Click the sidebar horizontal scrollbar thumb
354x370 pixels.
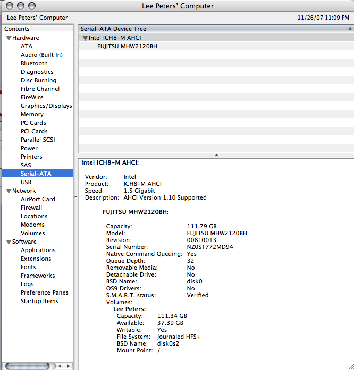point(28,366)
